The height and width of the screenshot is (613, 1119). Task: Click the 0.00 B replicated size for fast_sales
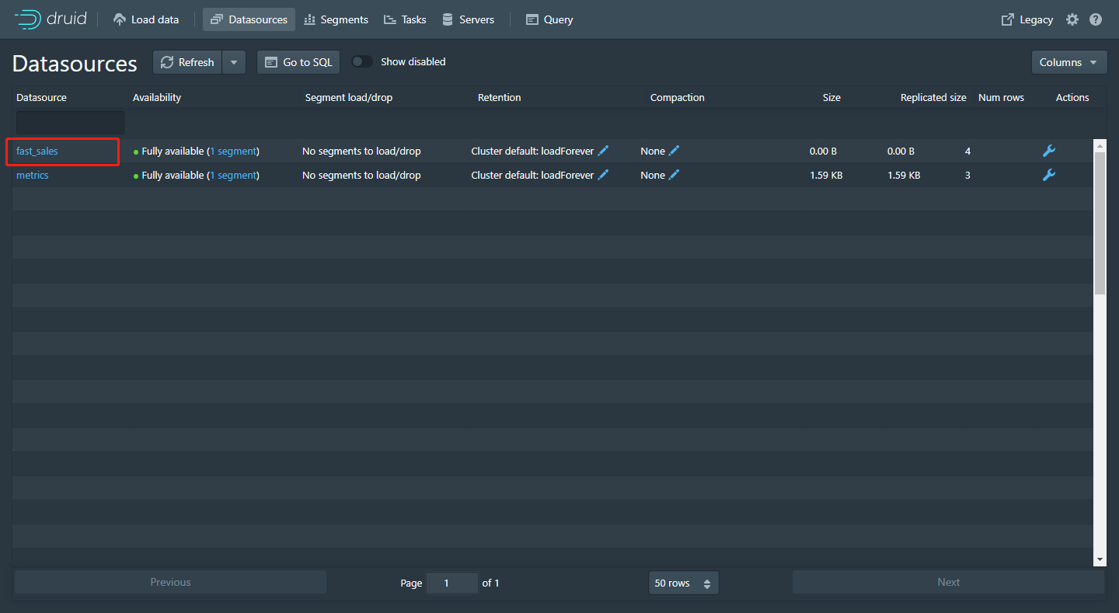[x=901, y=151]
